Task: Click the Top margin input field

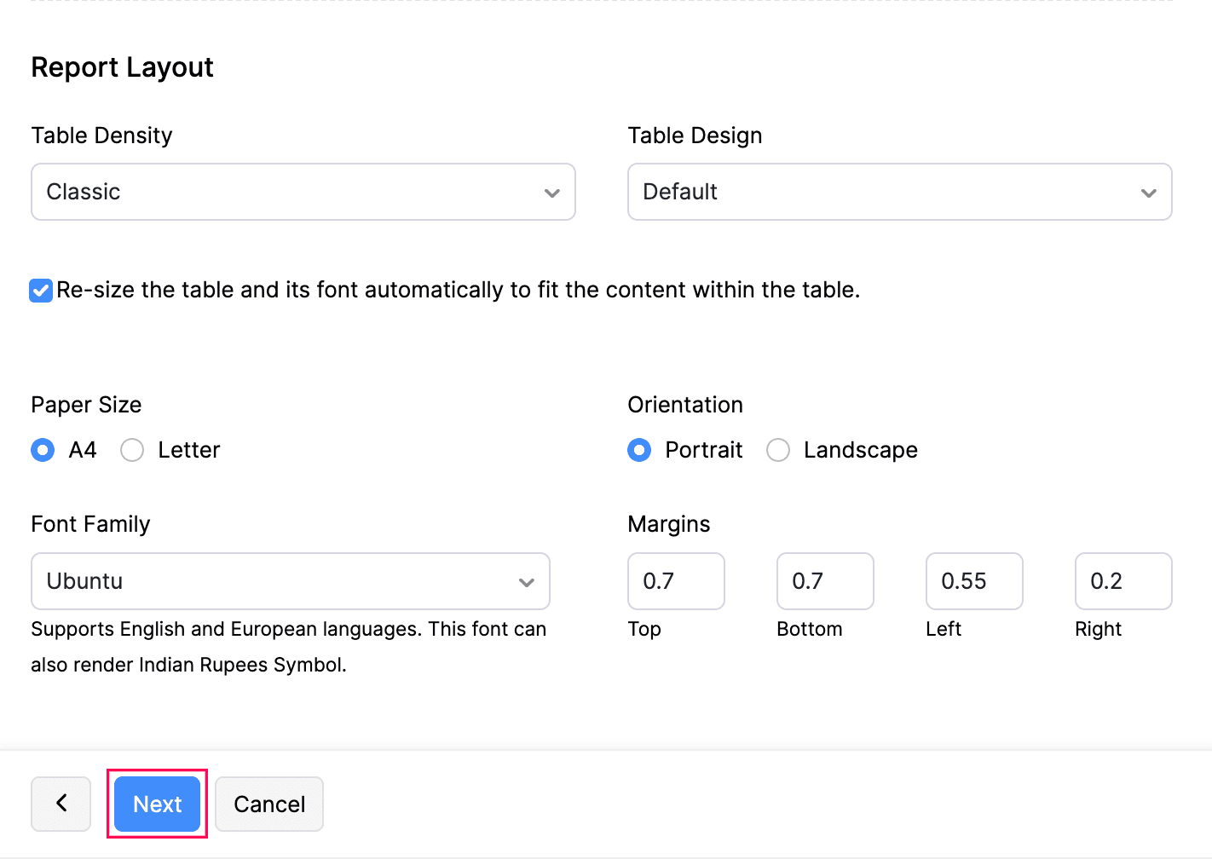Action: pos(676,581)
